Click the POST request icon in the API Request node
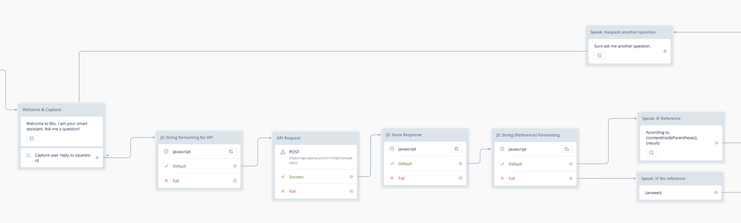741x223 pixels. point(283,151)
